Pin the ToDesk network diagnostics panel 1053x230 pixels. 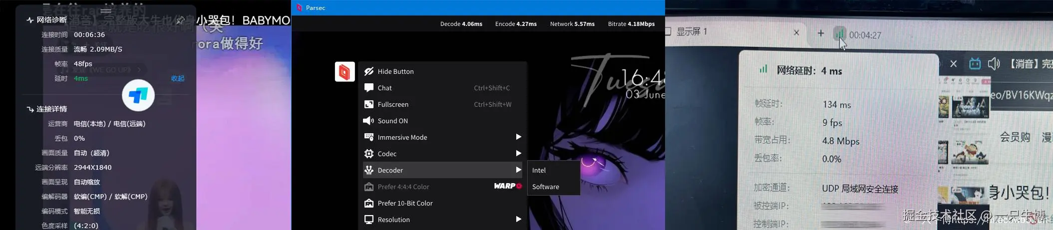[180, 20]
